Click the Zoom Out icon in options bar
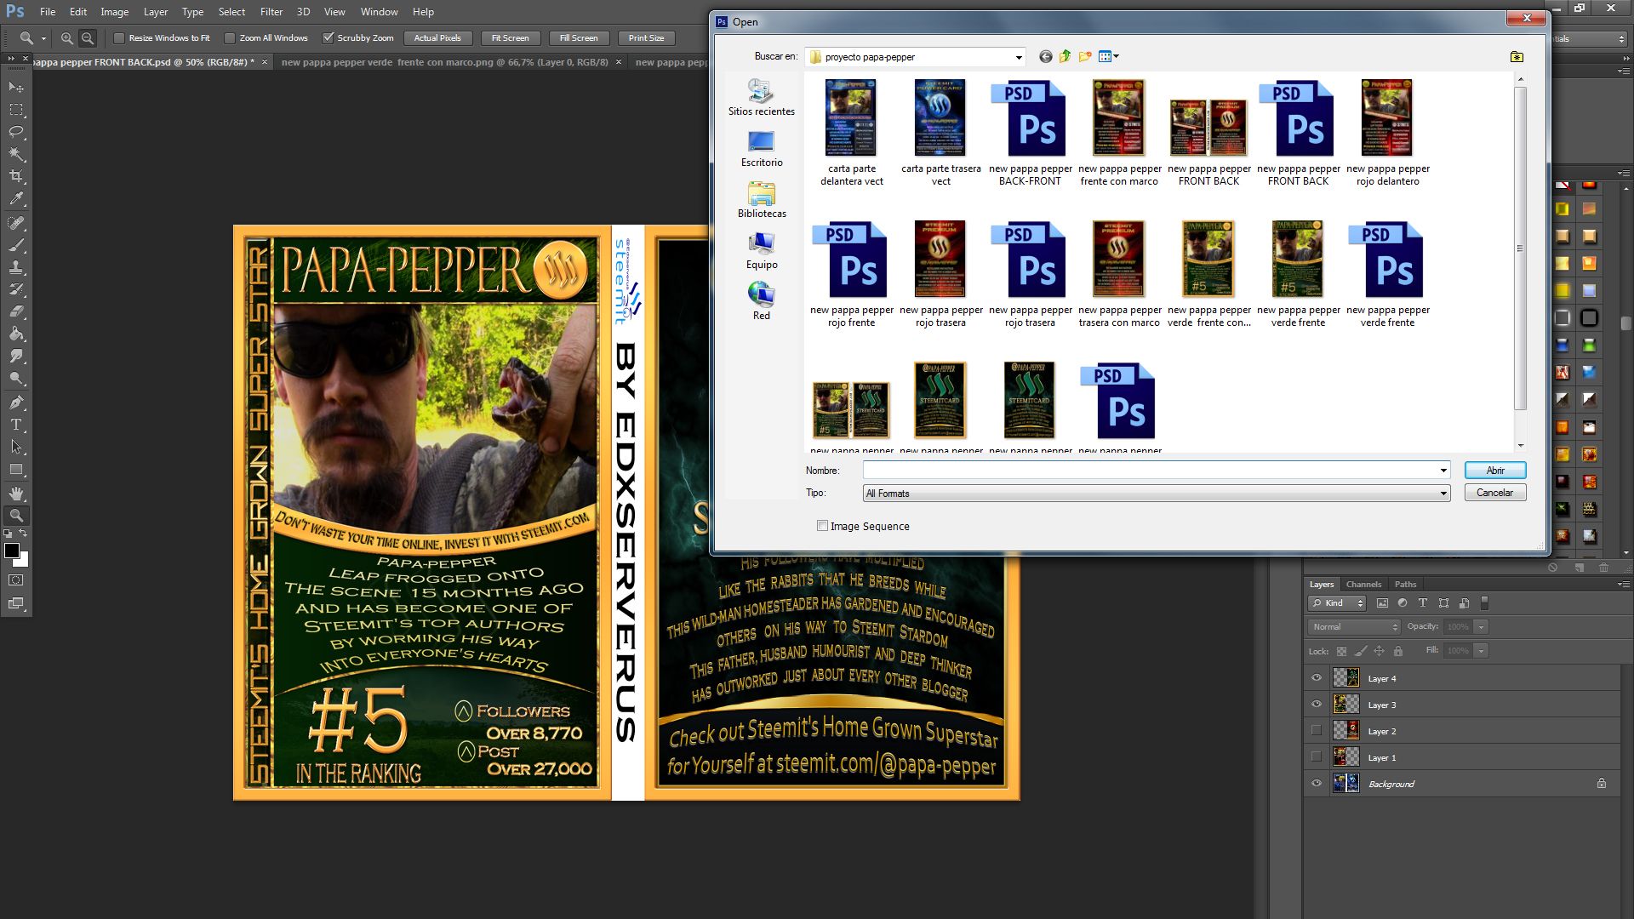 (x=88, y=38)
